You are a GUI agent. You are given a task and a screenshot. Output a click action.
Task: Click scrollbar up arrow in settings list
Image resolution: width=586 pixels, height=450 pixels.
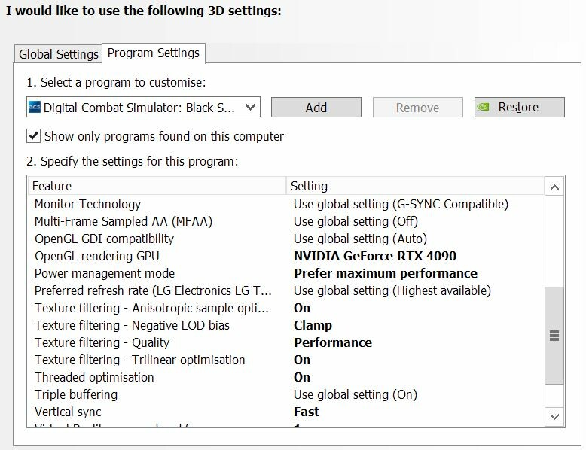554,187
